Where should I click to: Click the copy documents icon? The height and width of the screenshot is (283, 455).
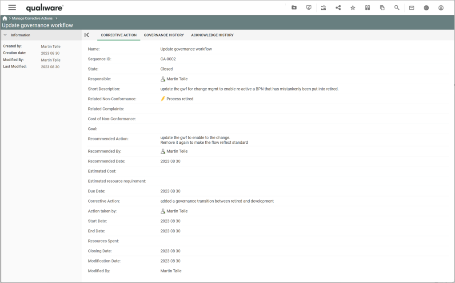tap(382, 8)
